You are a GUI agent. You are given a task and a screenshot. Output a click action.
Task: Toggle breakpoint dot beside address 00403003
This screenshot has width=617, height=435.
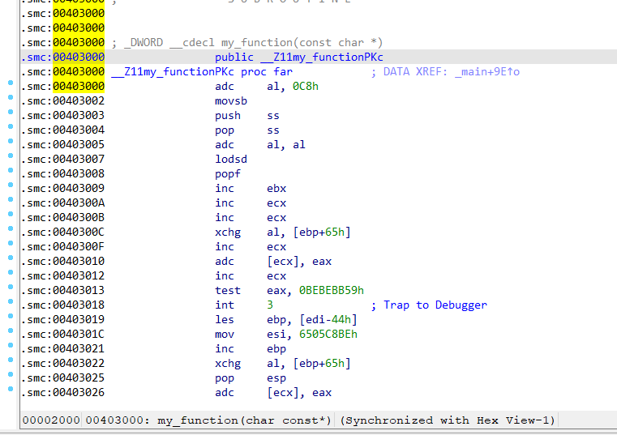(11, 112)
